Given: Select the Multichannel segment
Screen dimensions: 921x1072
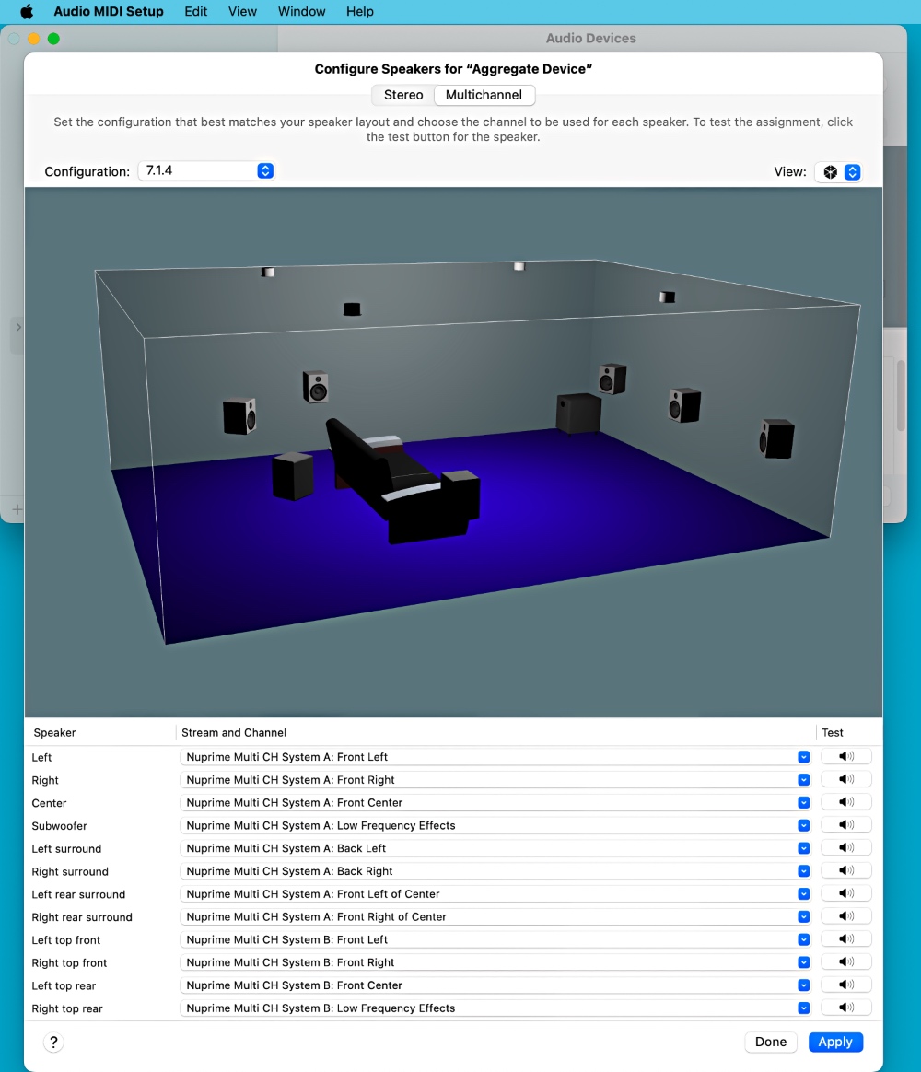Looking at the screenshot, I should [484, 95].
